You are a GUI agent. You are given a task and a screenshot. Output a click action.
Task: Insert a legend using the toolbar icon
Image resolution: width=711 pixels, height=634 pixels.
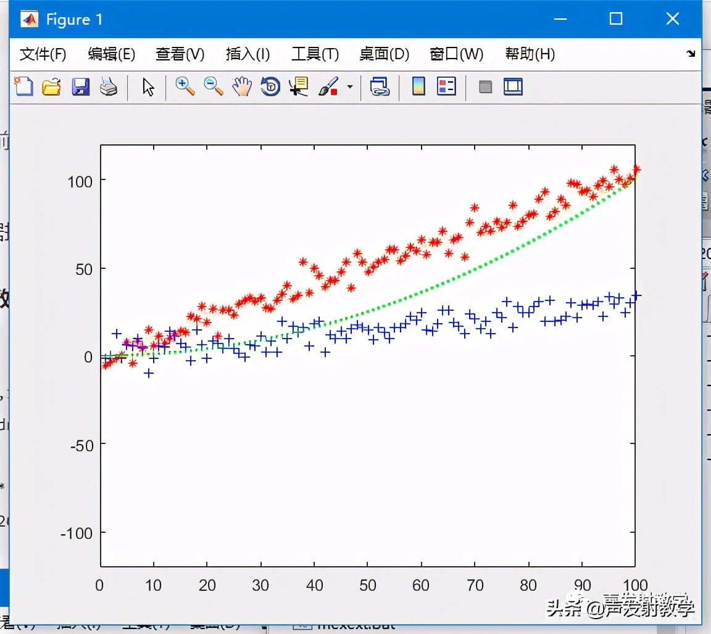(446, 87)
